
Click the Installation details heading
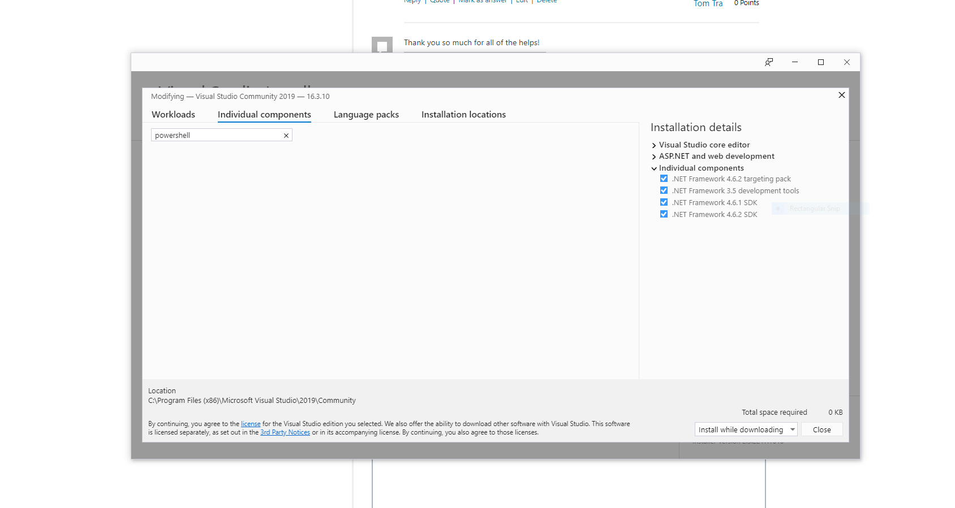pyautogui.click(x=696, y=128)
